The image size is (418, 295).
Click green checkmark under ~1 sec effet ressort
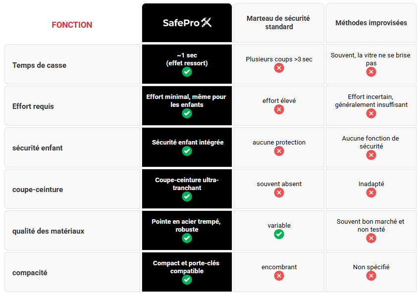click(187, 72)
